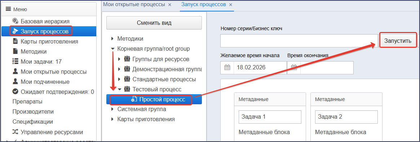This screenshot has width=420, height=142.
Task: Click the Номер серии/Бизнес ключ field
Action: [x=299, y=41]
